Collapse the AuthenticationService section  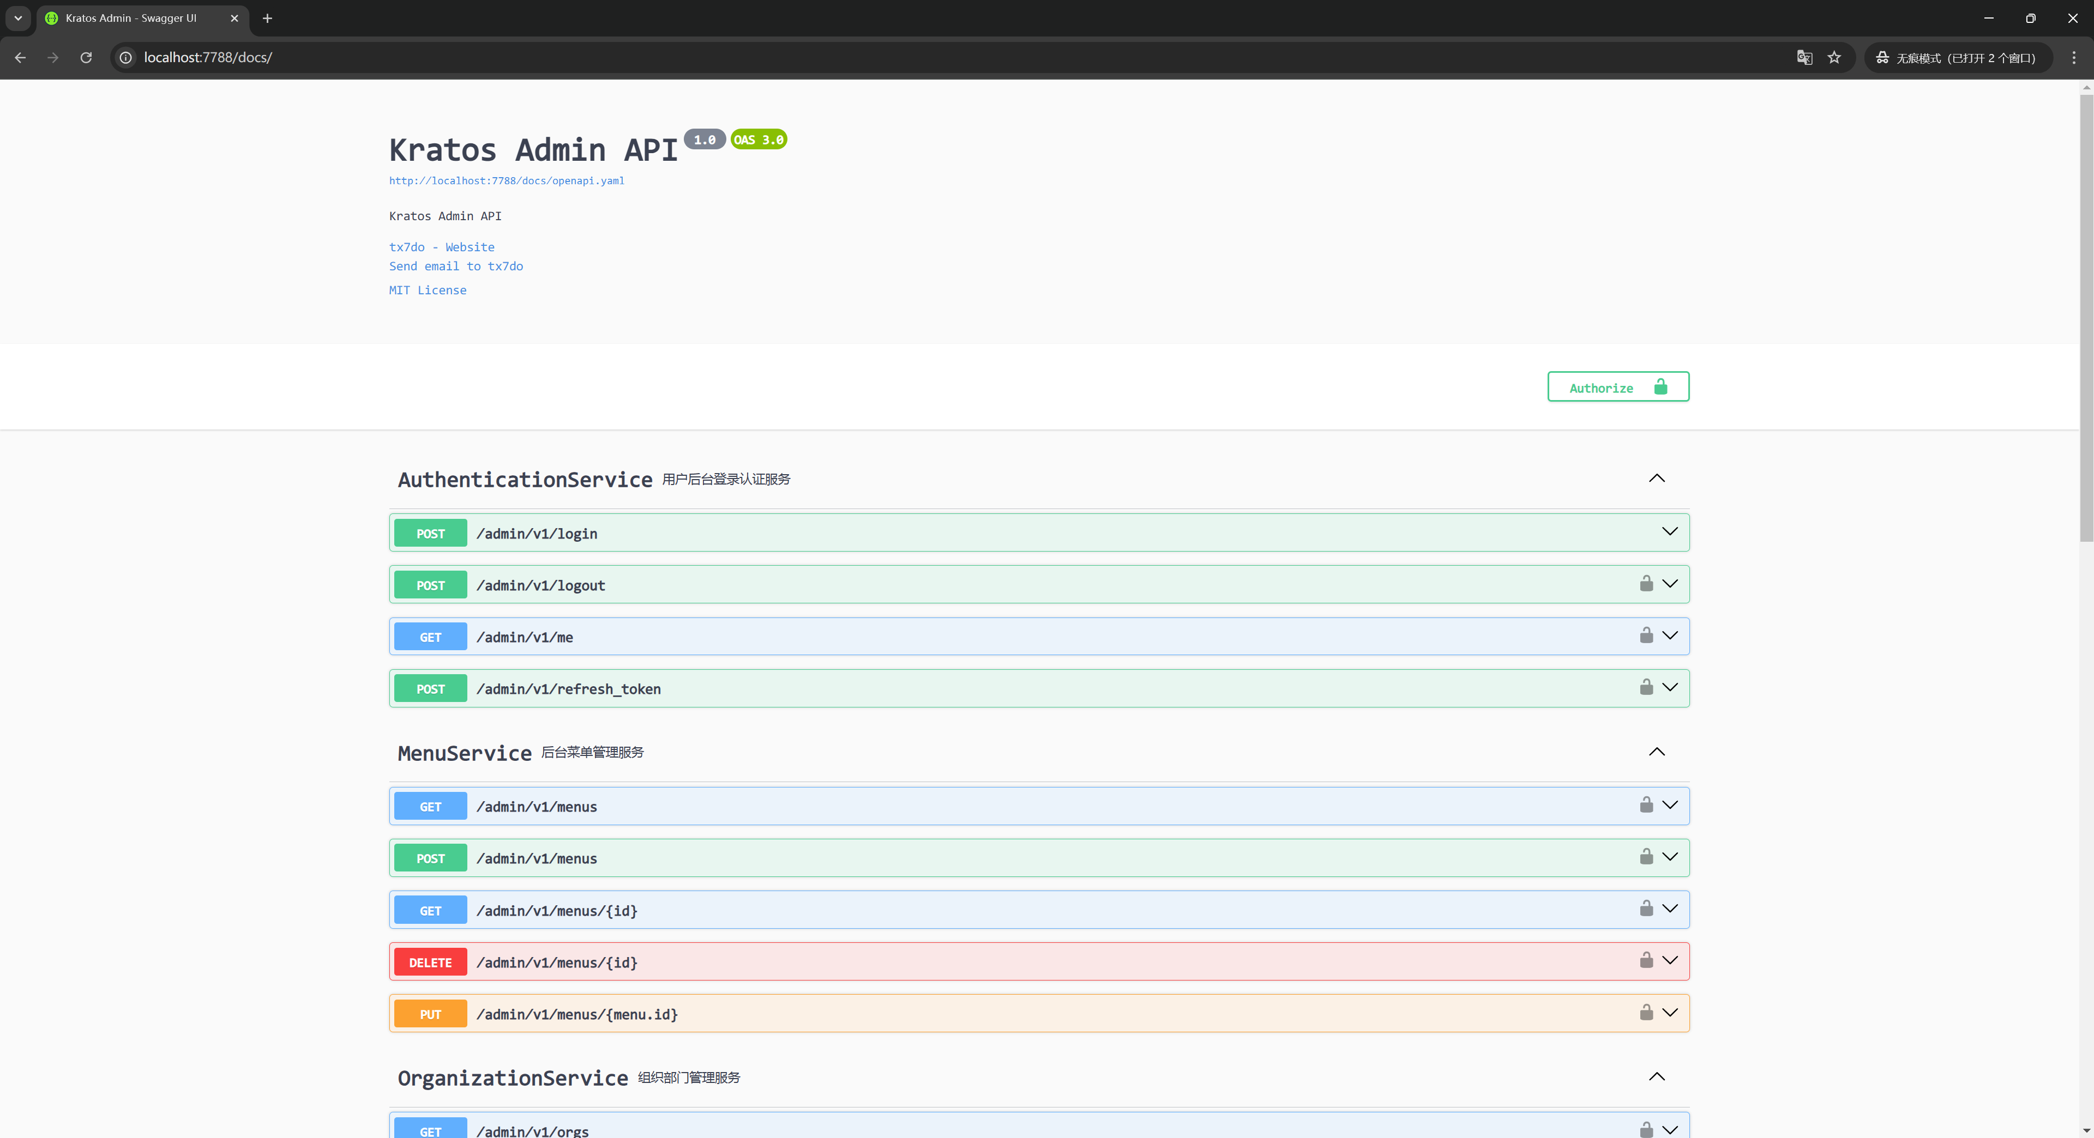pyautogui.click(x=1656, y=479)
